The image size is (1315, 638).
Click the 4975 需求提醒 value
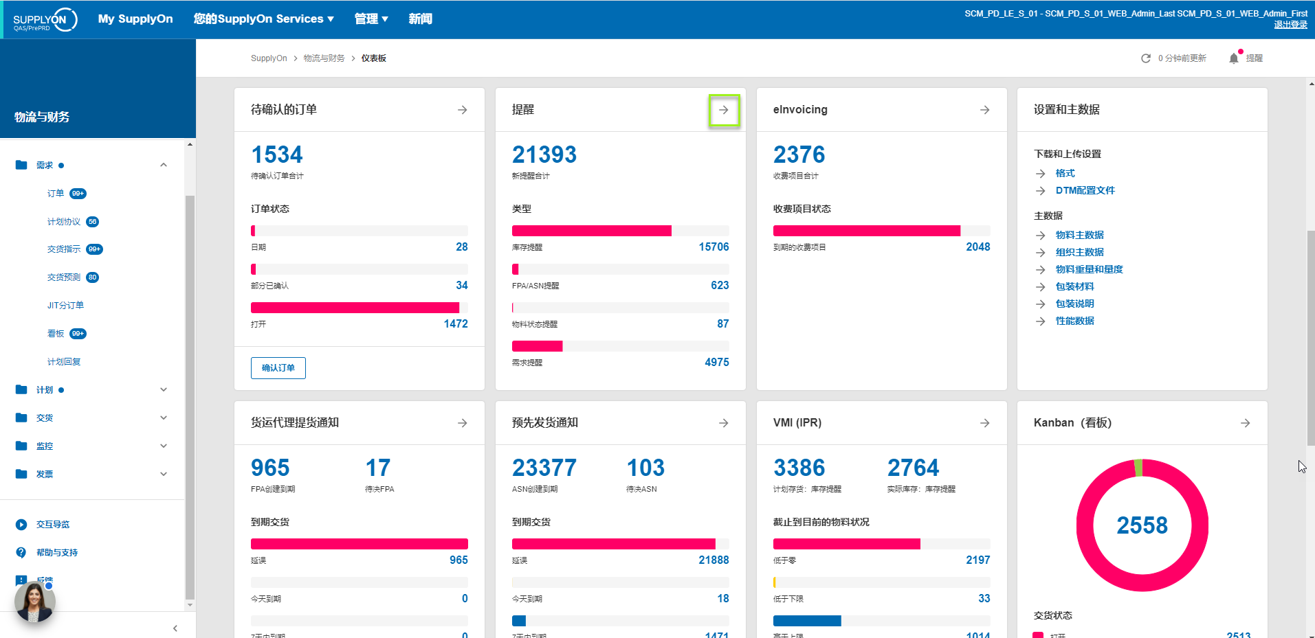[x=717, y=363]
